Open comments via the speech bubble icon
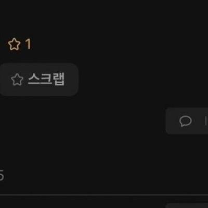The height and width of the screenshot is (208, 208). click(185, 121)
